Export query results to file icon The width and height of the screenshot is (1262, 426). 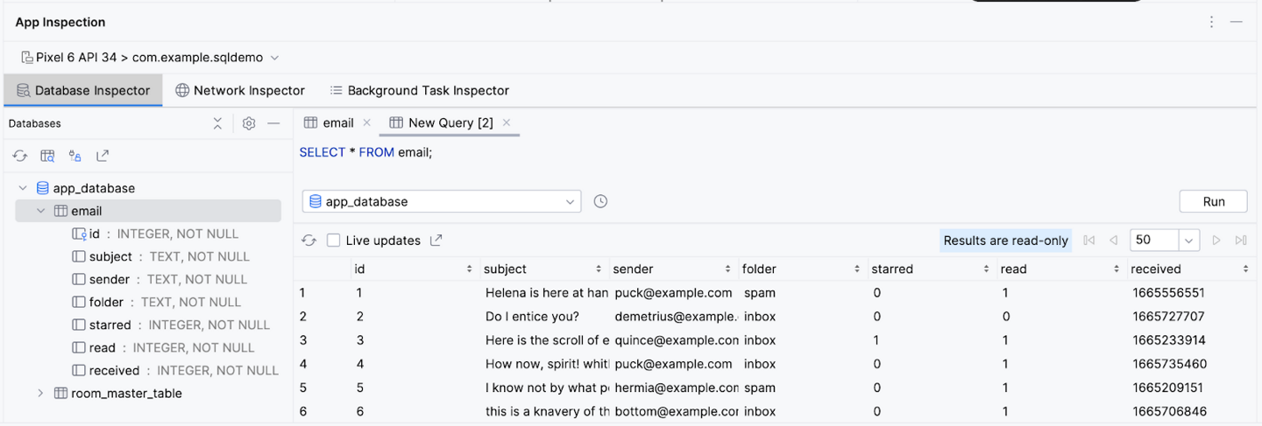coord(436,241)
